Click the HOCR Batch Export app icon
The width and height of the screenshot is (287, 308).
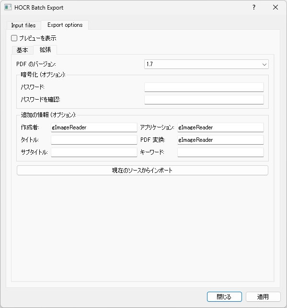[x=8, y=8]
